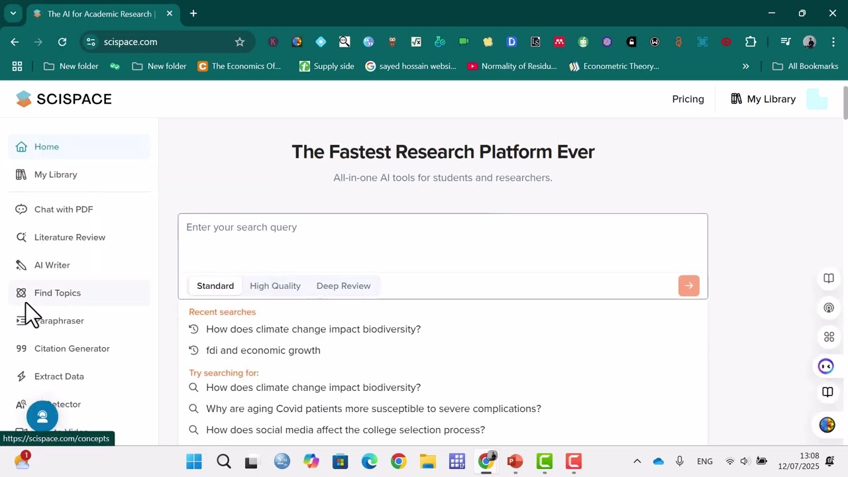Choose recent search on climate change biodiversity

(x=313, y=329)
